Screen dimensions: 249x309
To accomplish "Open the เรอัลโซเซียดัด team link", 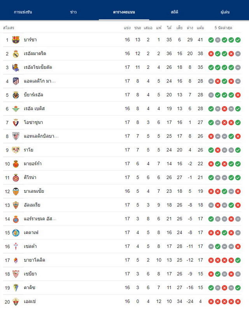I will tap(38, 67).
